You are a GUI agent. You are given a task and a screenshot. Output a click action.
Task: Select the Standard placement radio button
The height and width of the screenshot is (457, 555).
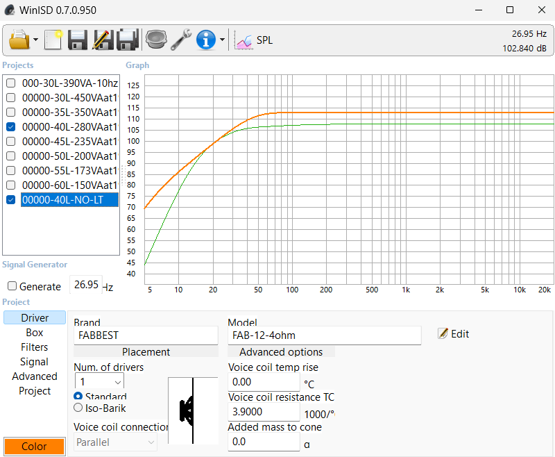click(78, 396)
